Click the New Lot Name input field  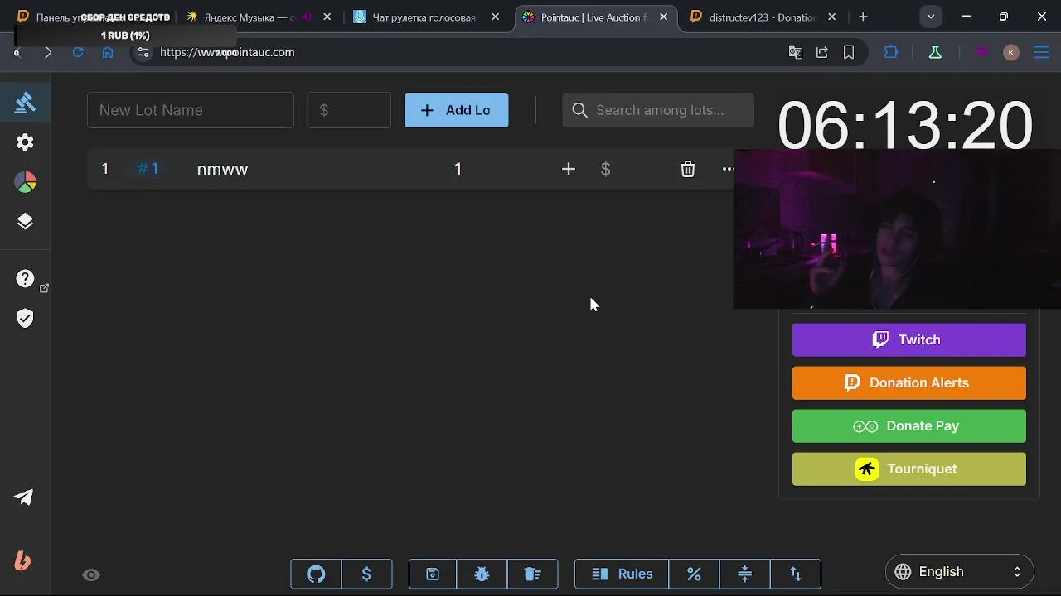coord(191,110)
